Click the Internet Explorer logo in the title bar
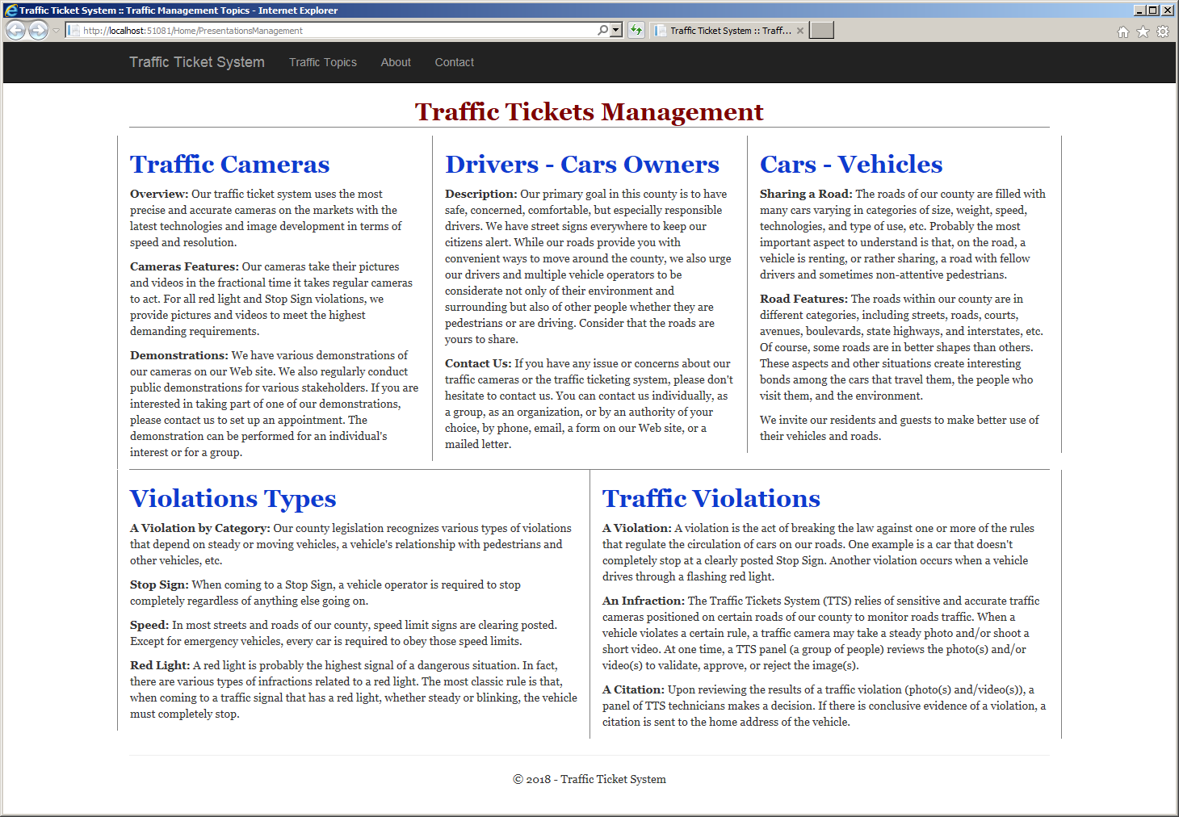1179x817 pixels. point(10,10)
